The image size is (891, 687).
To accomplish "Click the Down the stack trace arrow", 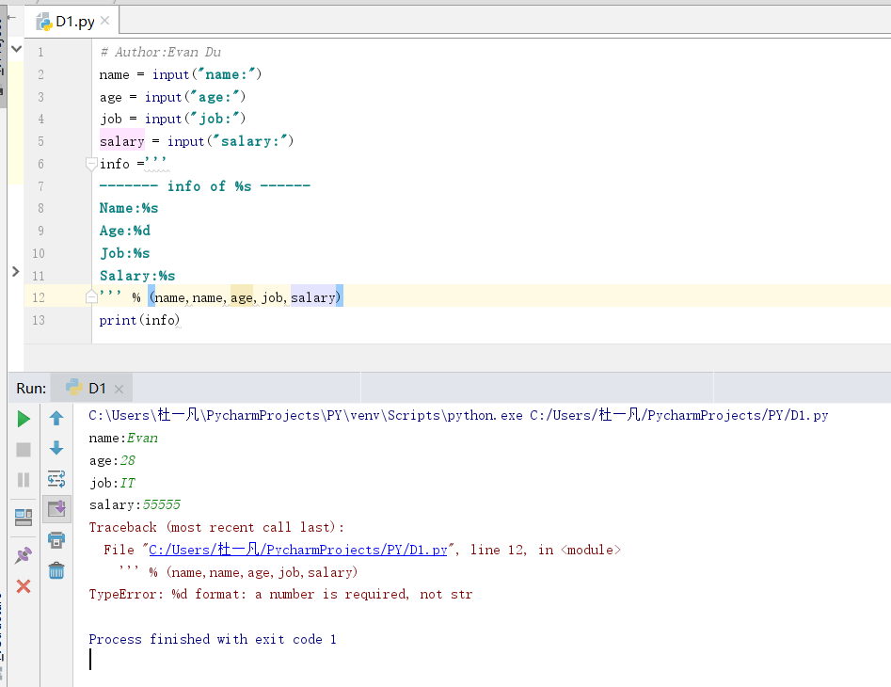I will tap(56, 449).
